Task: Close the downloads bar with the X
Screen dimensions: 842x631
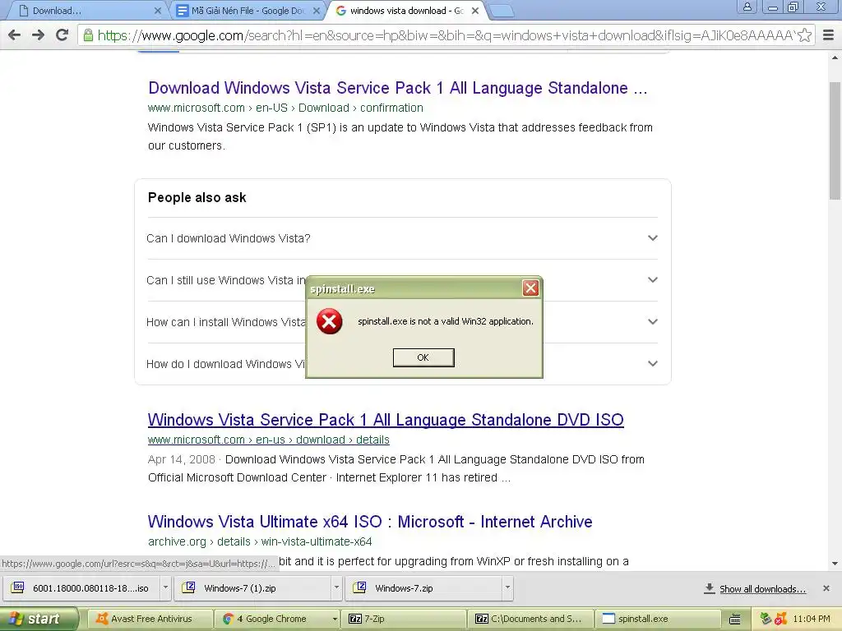Action: [x=826, y=588]
